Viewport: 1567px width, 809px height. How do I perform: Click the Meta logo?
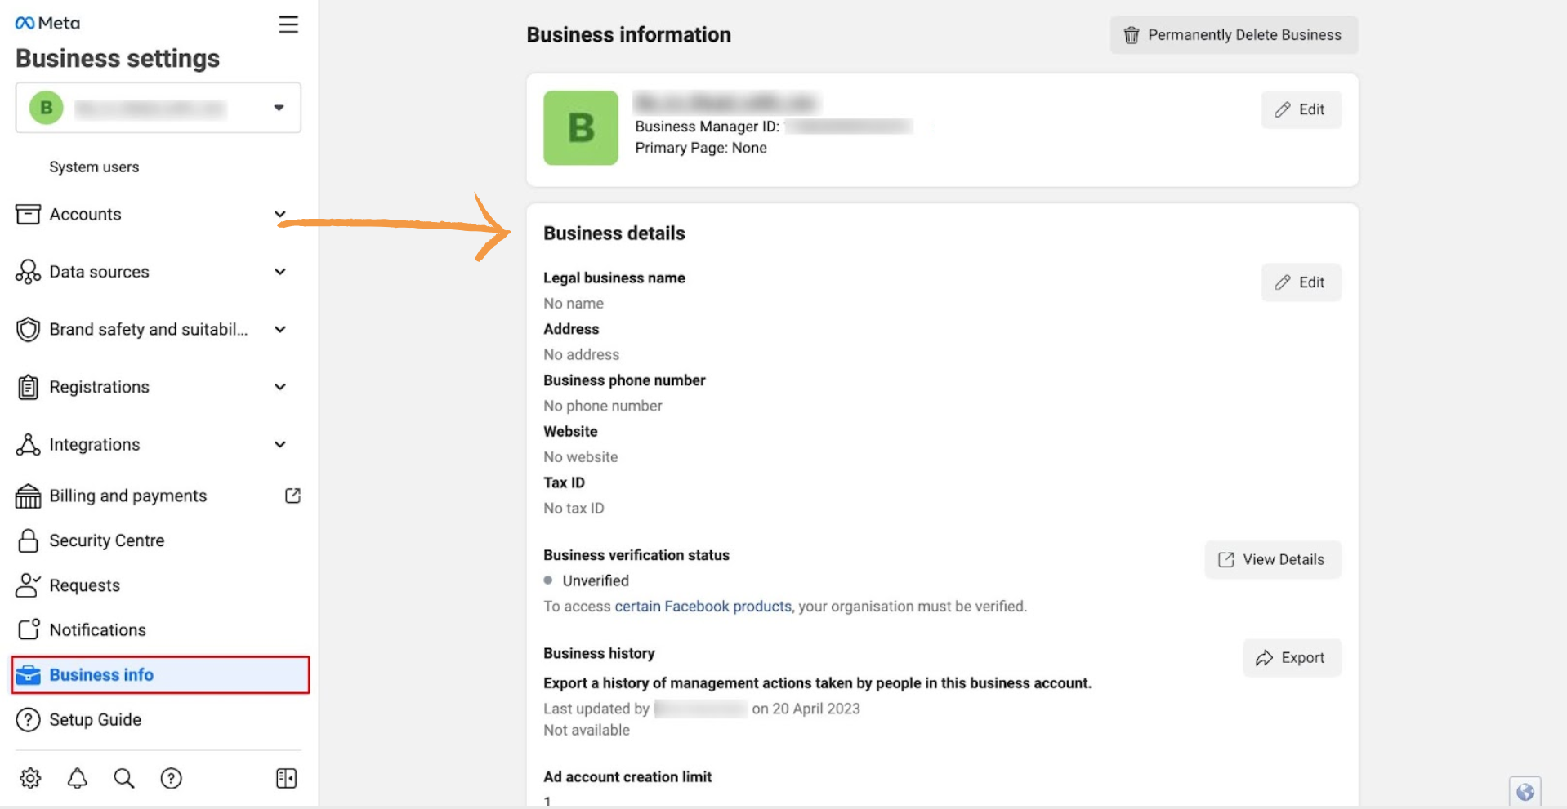47,23
